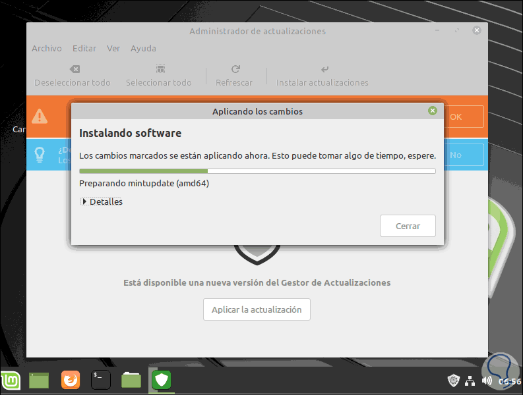Image resolution: width=523 pixels, height=395 pixels.
Task: Click the 'Instalando software' heading
Action: coord(131,133)
